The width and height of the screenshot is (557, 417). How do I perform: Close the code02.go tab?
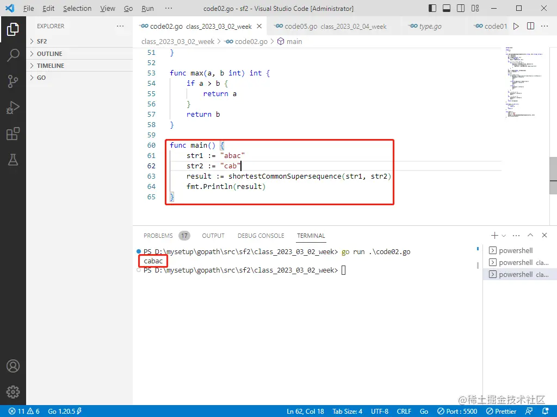pyautogui.click(x=259, y=26)
